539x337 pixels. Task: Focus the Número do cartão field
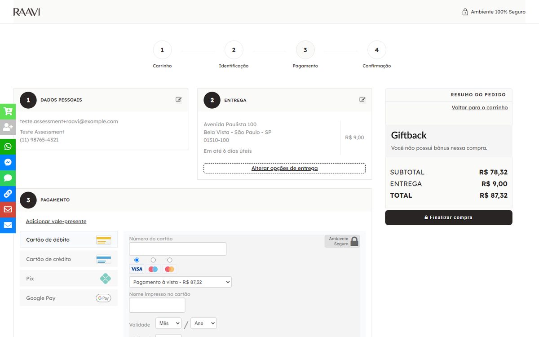(x=178, y=249)
